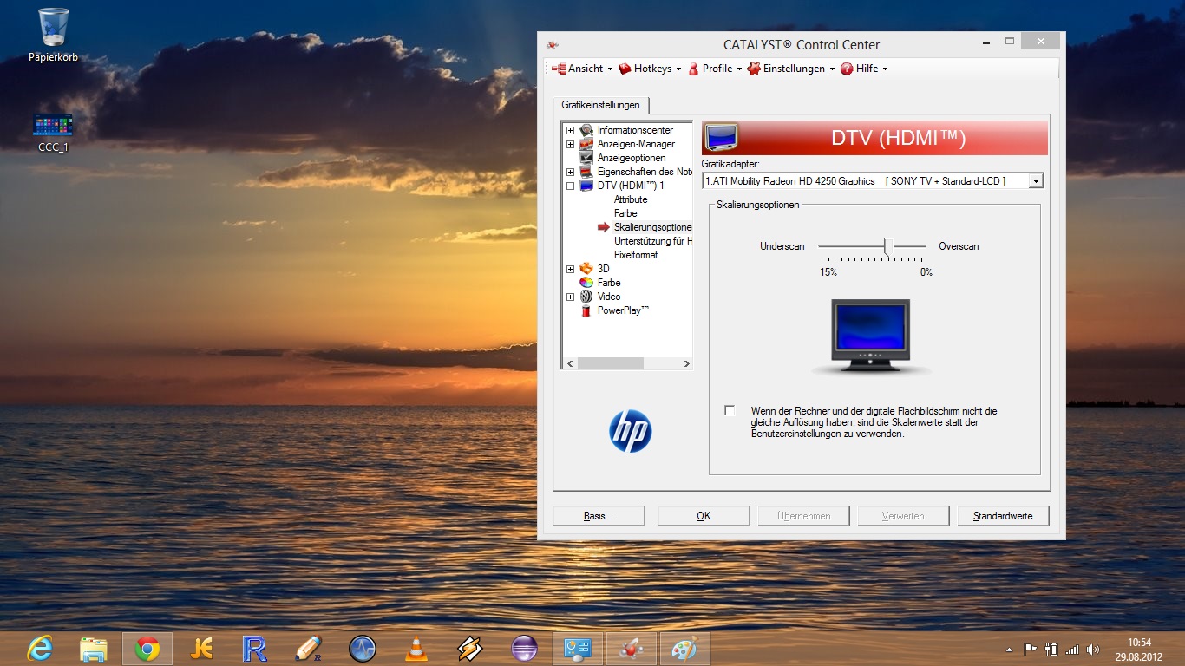Click the monitor preview image

point(871,336)
